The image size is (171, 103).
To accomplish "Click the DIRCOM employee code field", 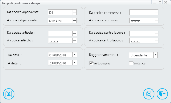I will click(60, 20).
